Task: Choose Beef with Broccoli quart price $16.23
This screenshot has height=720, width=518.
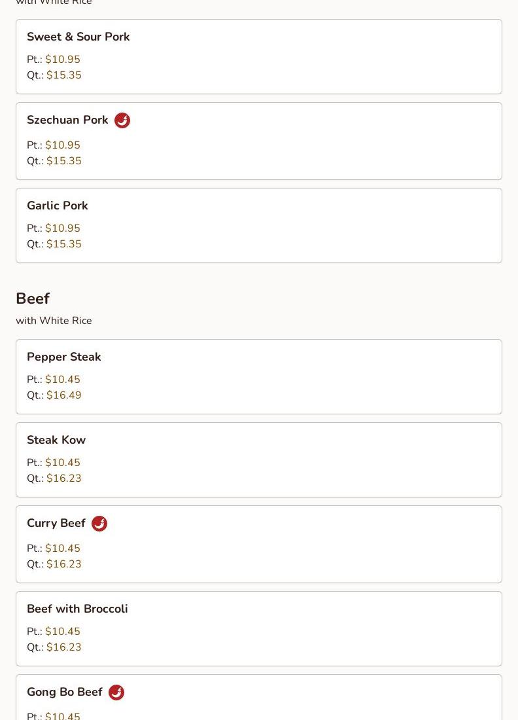Action: coord(64,647)
